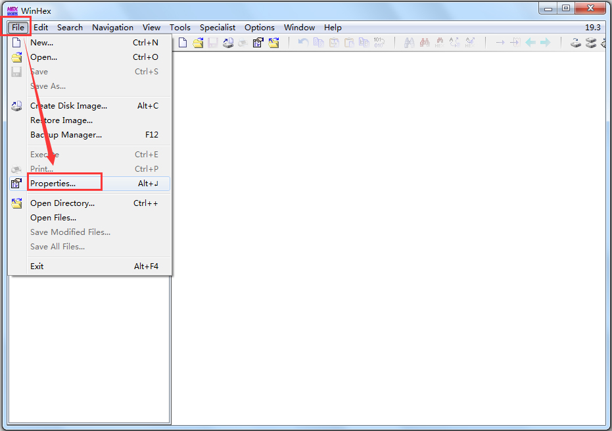Choose New... from the File menu
612x431 pixels.
[x=90, y=43]
